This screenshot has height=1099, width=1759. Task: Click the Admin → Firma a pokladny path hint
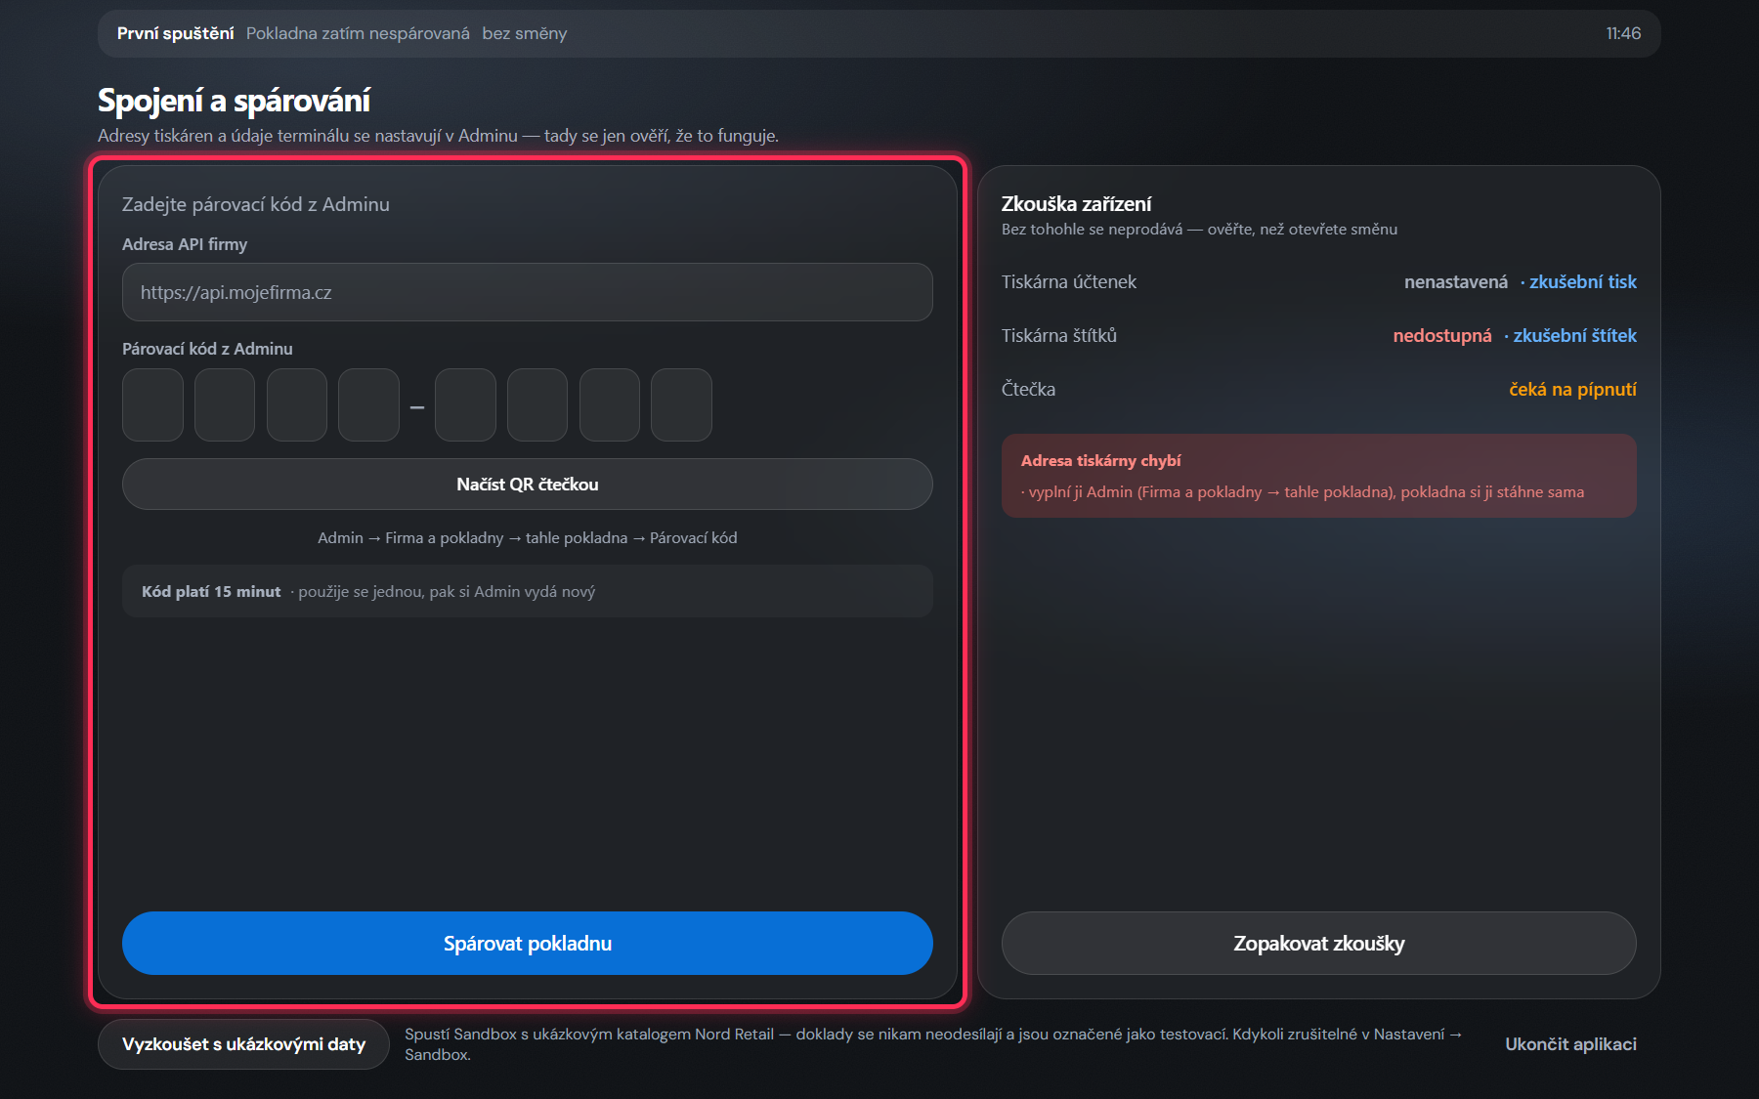click(528, 537)
